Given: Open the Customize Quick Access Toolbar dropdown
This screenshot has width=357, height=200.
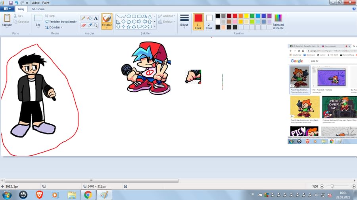Looking at the screenshot, I should [x=27, y=3].
